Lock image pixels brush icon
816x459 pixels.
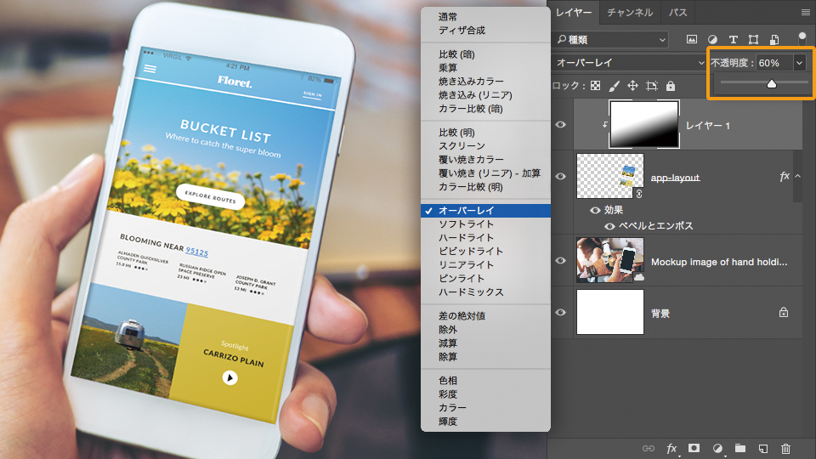pyautogui.click(x=614, y=86)
